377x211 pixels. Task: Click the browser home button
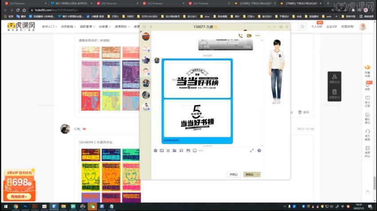coord(24,10)
